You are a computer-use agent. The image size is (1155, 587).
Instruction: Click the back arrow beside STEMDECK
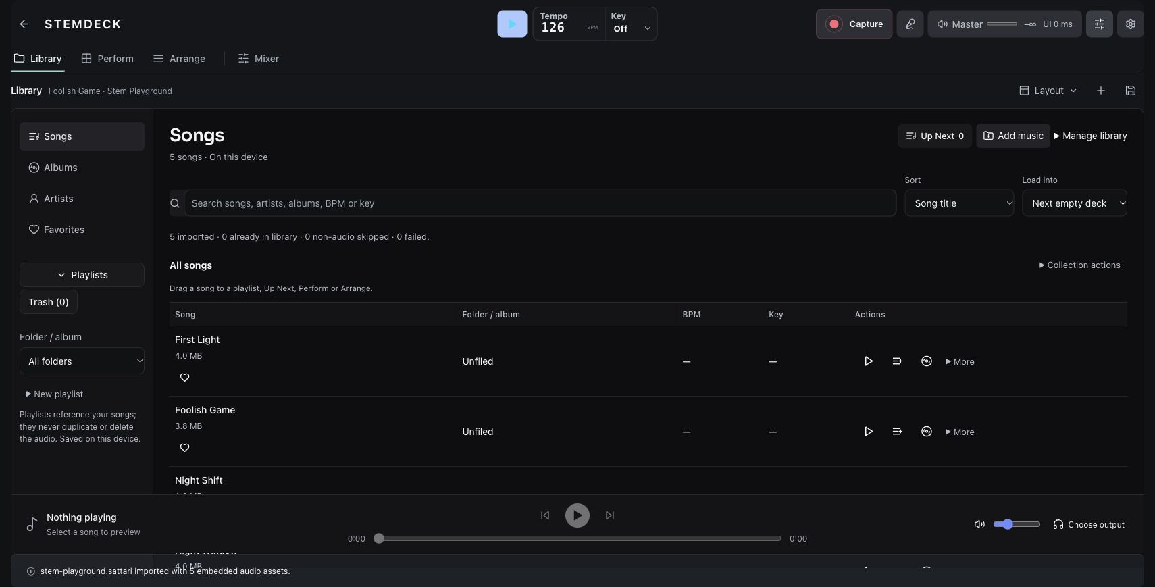[24, 24]
